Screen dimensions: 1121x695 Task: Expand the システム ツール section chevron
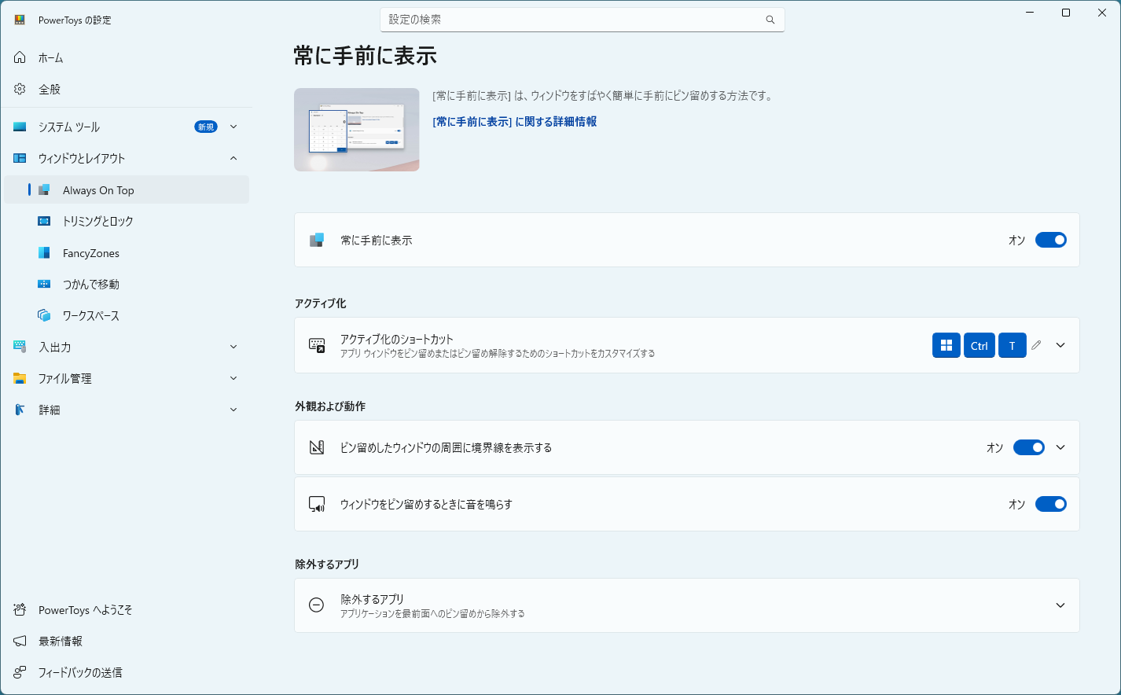[x=233, y=127]
